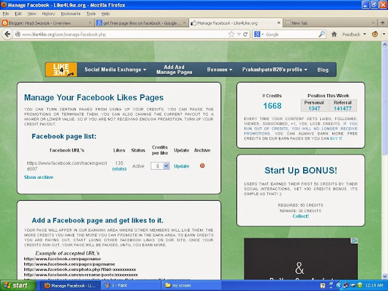Expand Prakashpatel828's profile menu
388x291 pixels.
[x=275, y=70]
